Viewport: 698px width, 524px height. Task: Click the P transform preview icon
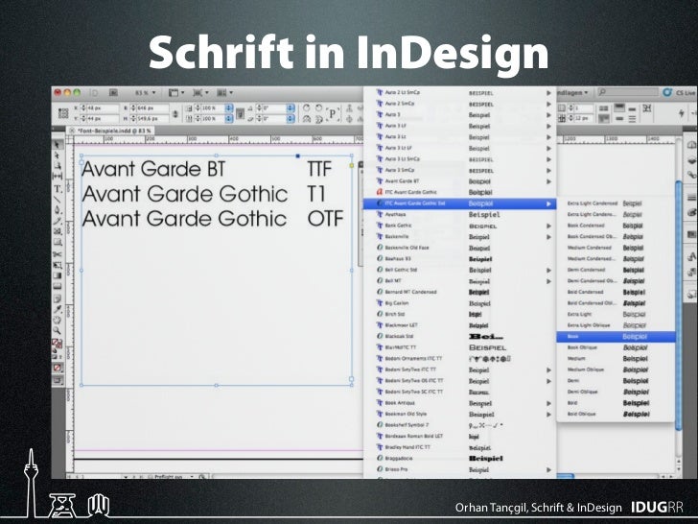click(x=332, y=113)
